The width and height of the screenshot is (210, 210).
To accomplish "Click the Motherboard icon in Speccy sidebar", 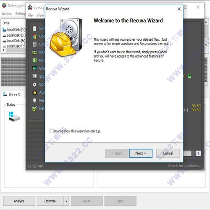I will 34,60.
